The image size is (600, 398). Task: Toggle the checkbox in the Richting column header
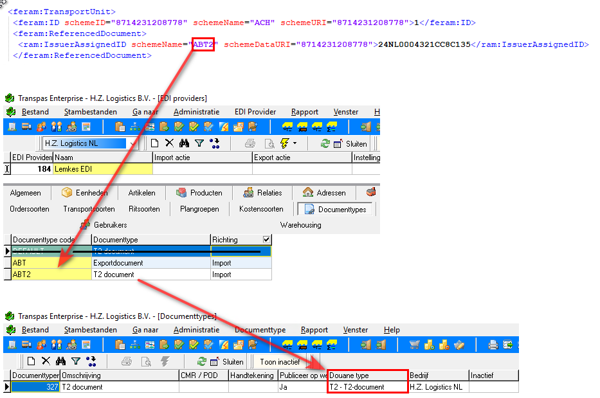tap(266, 240)
